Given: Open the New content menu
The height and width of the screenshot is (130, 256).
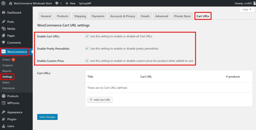Looking at the screenshot, I should (x=70, y=3).
